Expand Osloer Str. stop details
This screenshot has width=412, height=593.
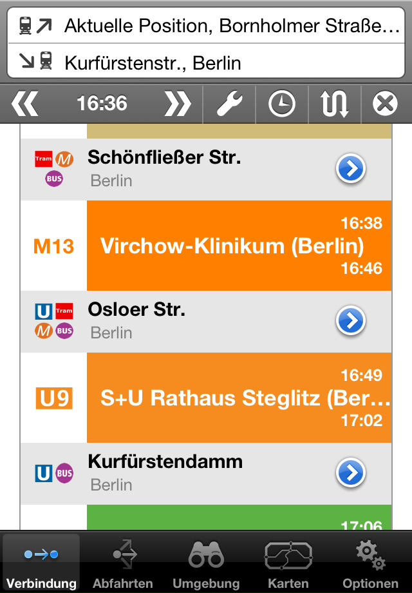[351, 321]
